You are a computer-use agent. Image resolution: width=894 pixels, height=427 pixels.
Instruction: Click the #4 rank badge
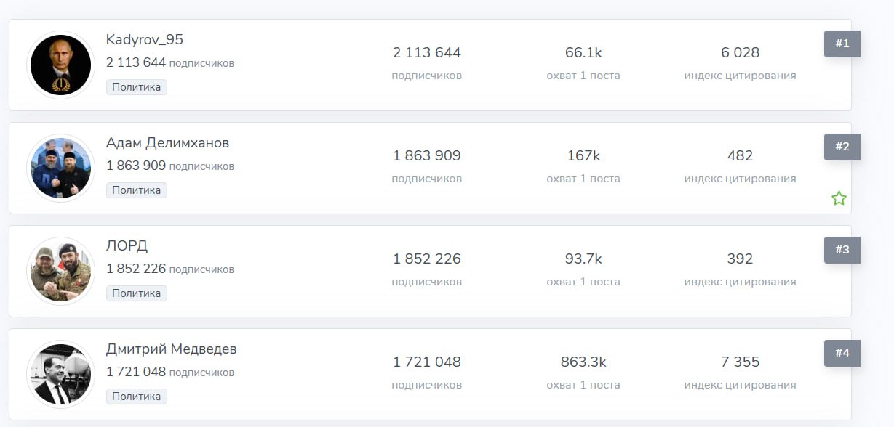pyautogui.click(x=842, y=353)
